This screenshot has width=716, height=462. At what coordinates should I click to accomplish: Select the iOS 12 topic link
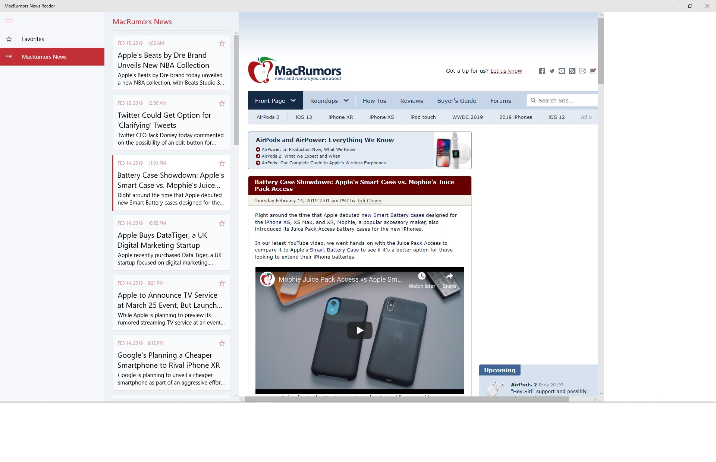point(557,117)
